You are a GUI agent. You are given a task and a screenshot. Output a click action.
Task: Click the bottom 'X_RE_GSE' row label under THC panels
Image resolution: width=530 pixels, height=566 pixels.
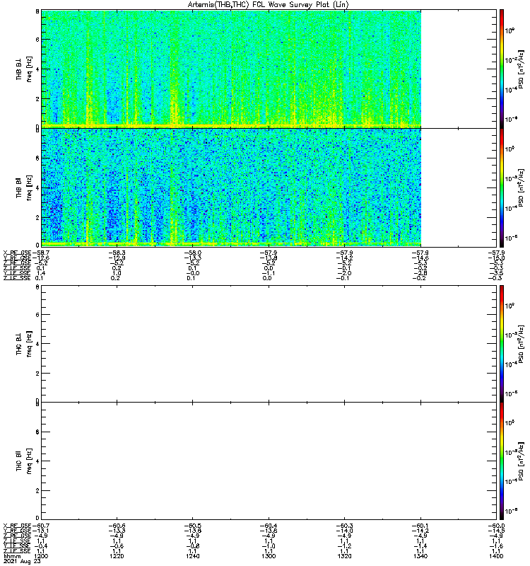pos(17,526)
